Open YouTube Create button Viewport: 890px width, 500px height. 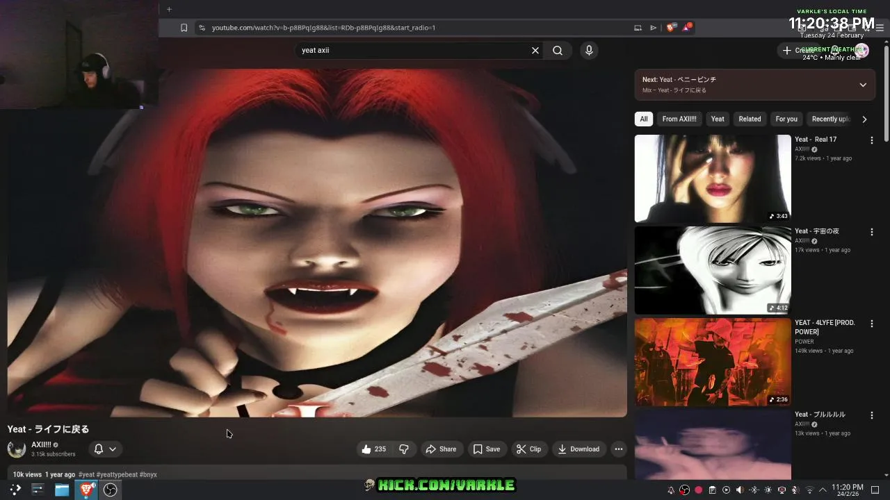pyautogui.click(x=798, y=50)
